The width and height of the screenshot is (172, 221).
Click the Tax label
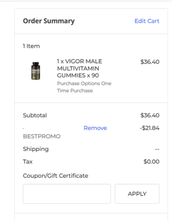(x=28, y=161)
